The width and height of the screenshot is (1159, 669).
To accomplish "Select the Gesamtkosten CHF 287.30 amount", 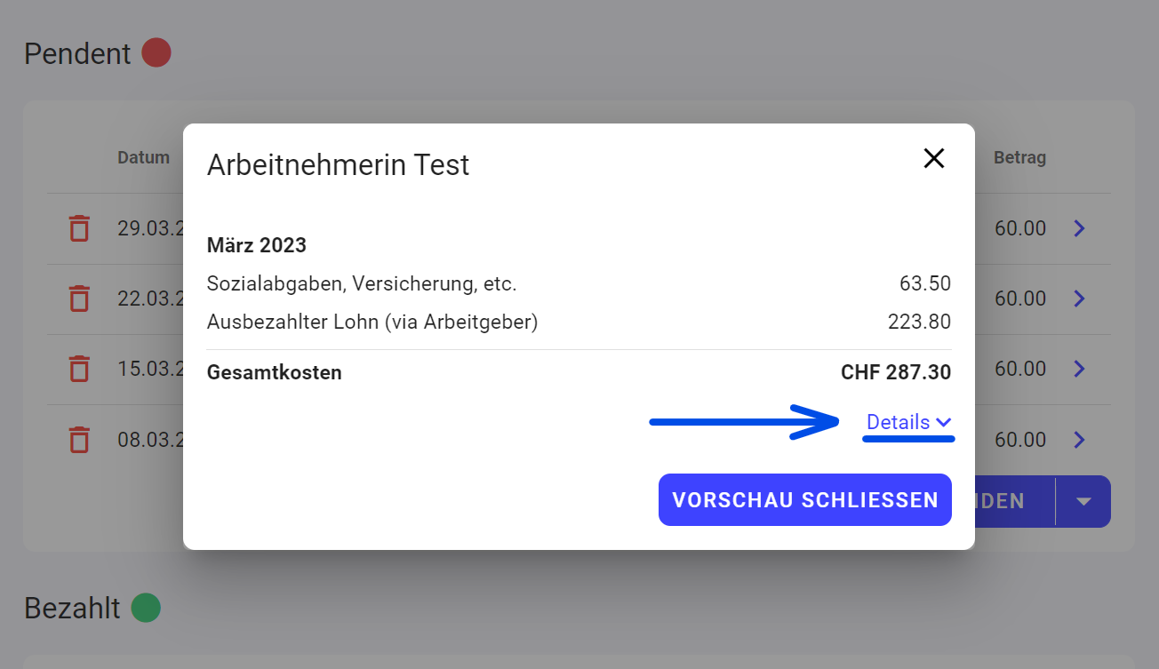I will (896, 373).
